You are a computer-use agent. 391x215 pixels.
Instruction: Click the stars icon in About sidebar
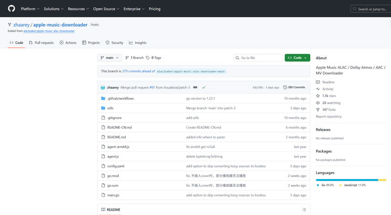(318, 96)
